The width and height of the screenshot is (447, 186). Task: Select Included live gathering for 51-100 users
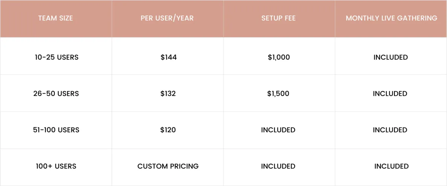[x=390, y=130]
